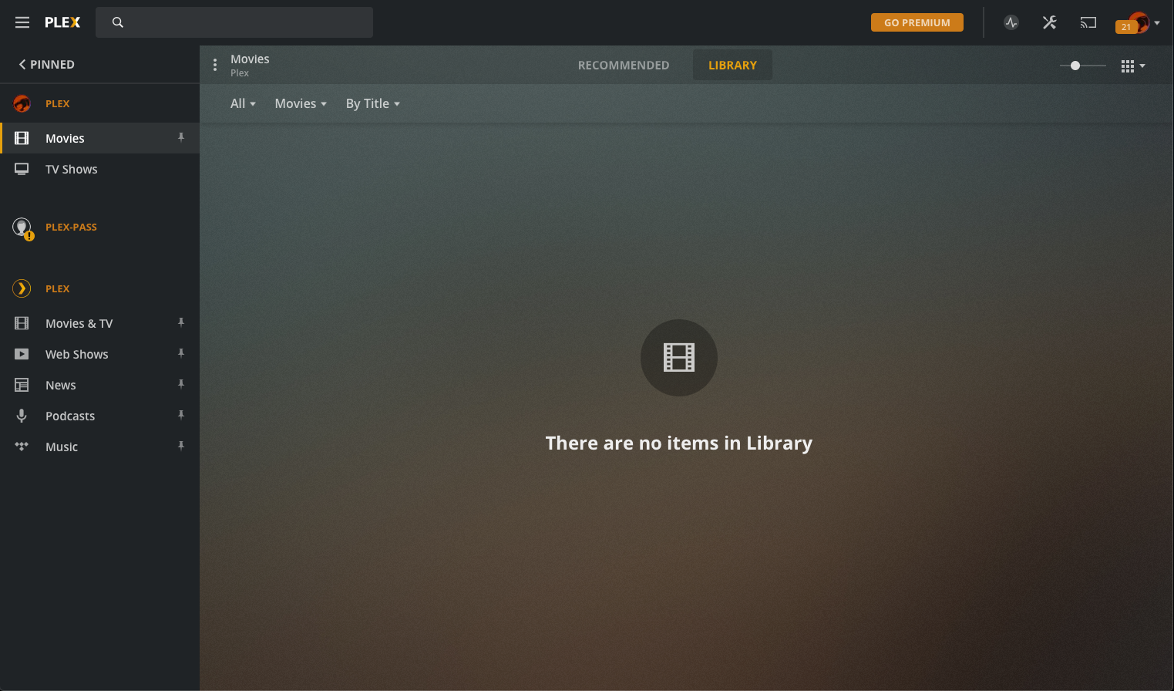Click the Cast to device icon
Viewport: 1174px width, 691px height.
pyautogui.click(x=1088, y=22)
